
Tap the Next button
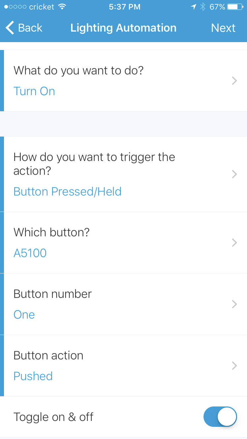coord(223,28)
